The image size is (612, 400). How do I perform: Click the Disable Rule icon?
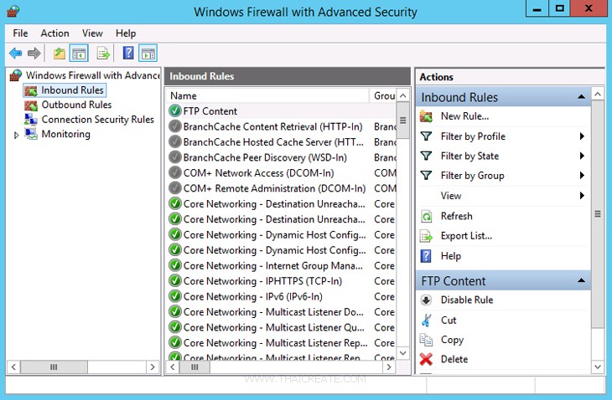426,300
